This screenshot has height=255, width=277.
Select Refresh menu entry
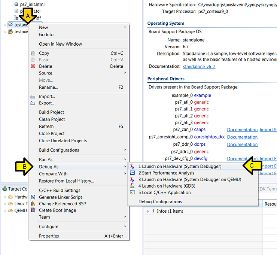[79, 126]
